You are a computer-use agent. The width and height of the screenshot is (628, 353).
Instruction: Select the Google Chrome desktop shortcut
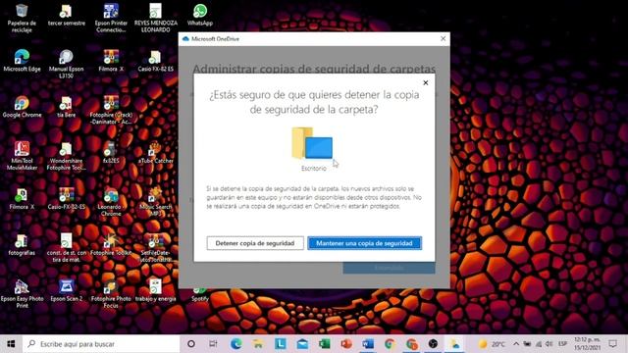pyautogui.click(x=22, y=107)
